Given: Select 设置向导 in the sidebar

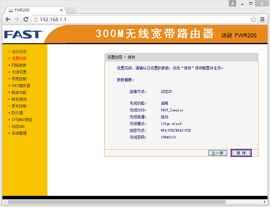Looking at the screenshot, I should [19, 58].
